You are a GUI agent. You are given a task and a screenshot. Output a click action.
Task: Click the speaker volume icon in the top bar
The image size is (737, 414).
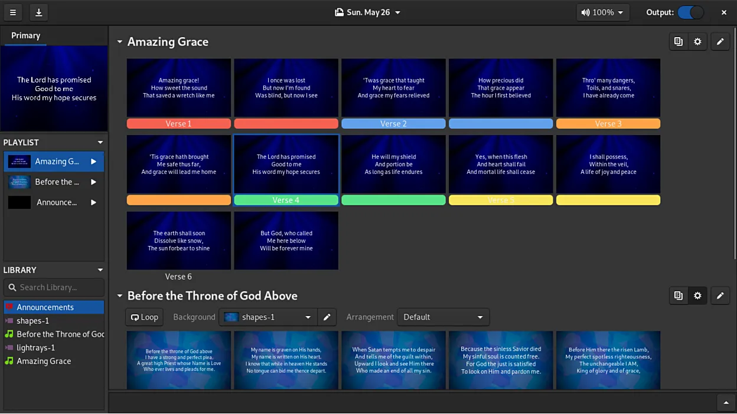click(x=586, y=12)
